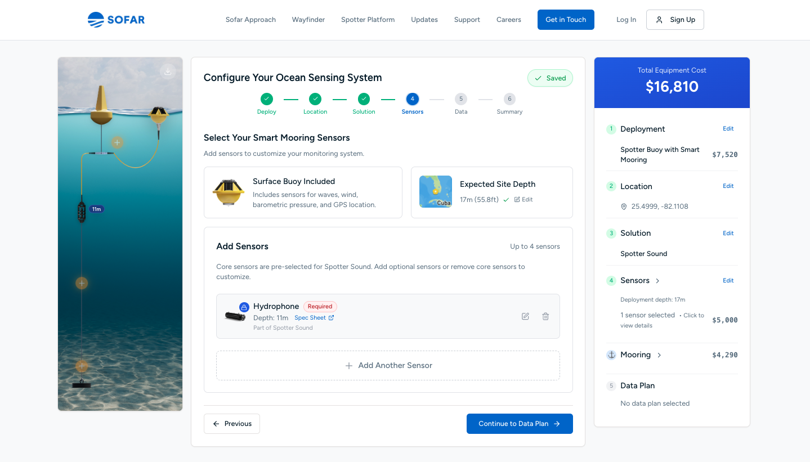Click Continue to Data Plan
The width and height of the screenshot is (810, 462).
(520, 424)
